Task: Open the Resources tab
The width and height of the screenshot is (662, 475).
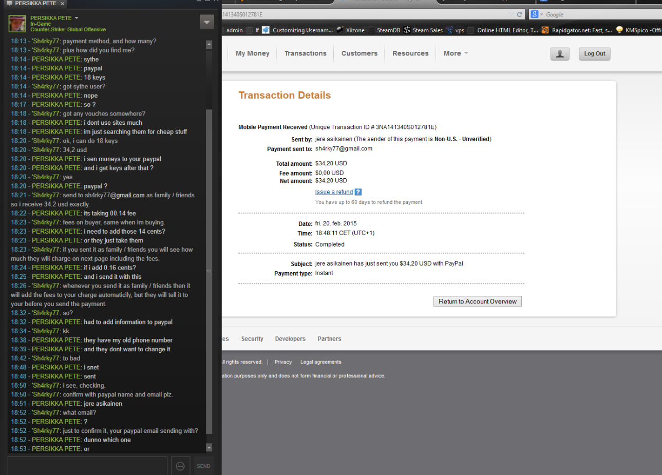Action: tap(410, 53)
